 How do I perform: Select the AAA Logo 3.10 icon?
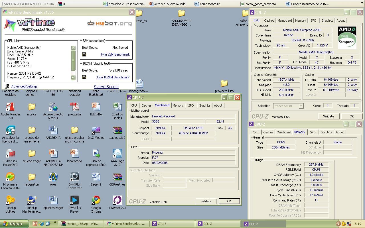pos(117,154)
